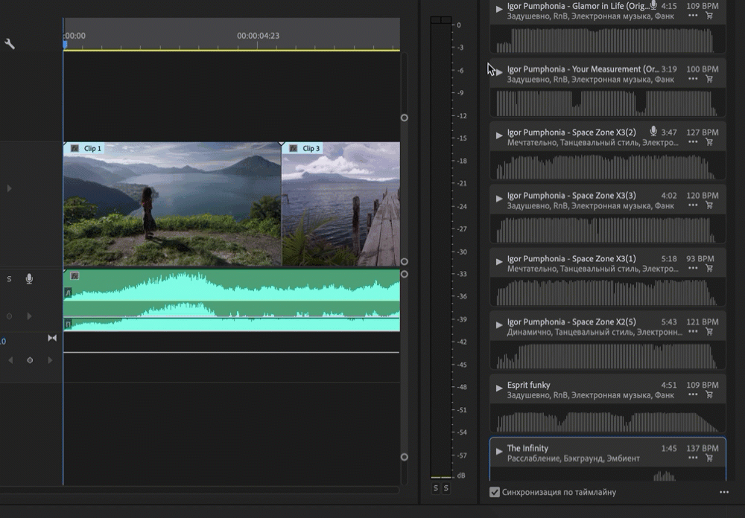Click the cart icon for Glamor in Life

[x=709, y=16]
